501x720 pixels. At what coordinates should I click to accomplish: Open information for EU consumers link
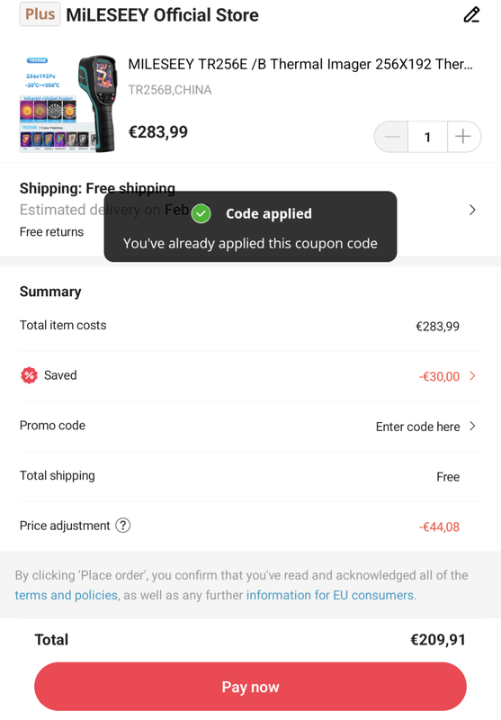point(330,595)
